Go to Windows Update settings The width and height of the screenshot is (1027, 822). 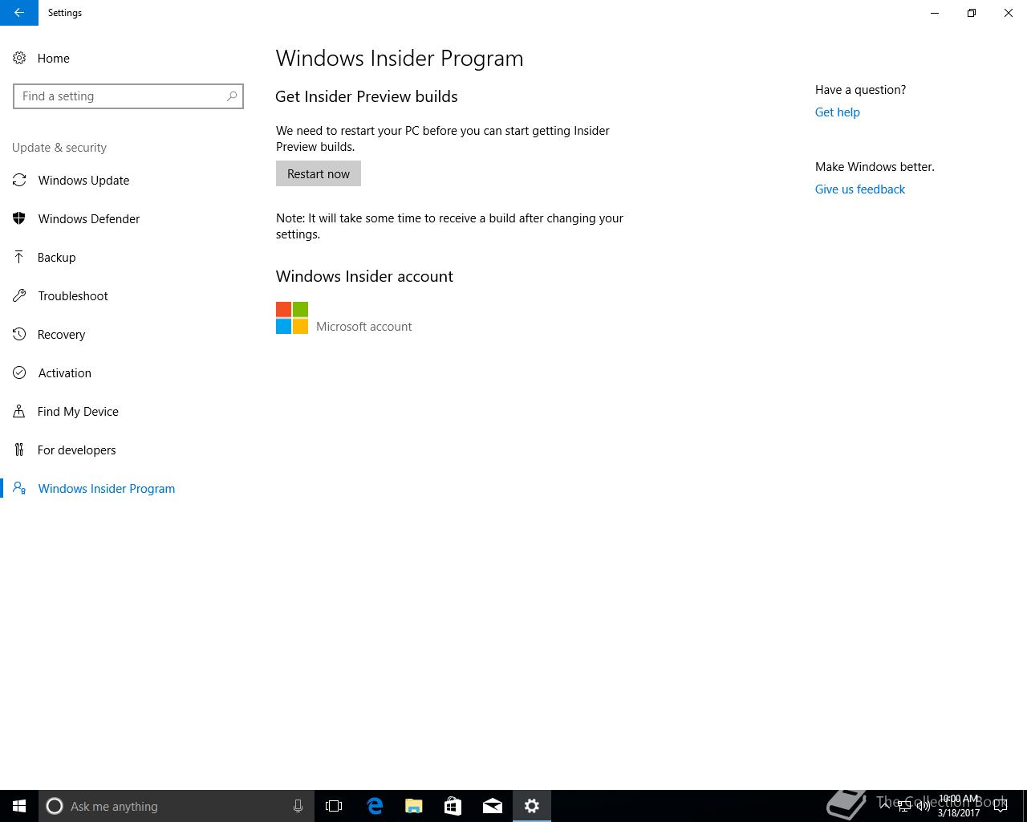pyautogui.click(x=83, y=180)
